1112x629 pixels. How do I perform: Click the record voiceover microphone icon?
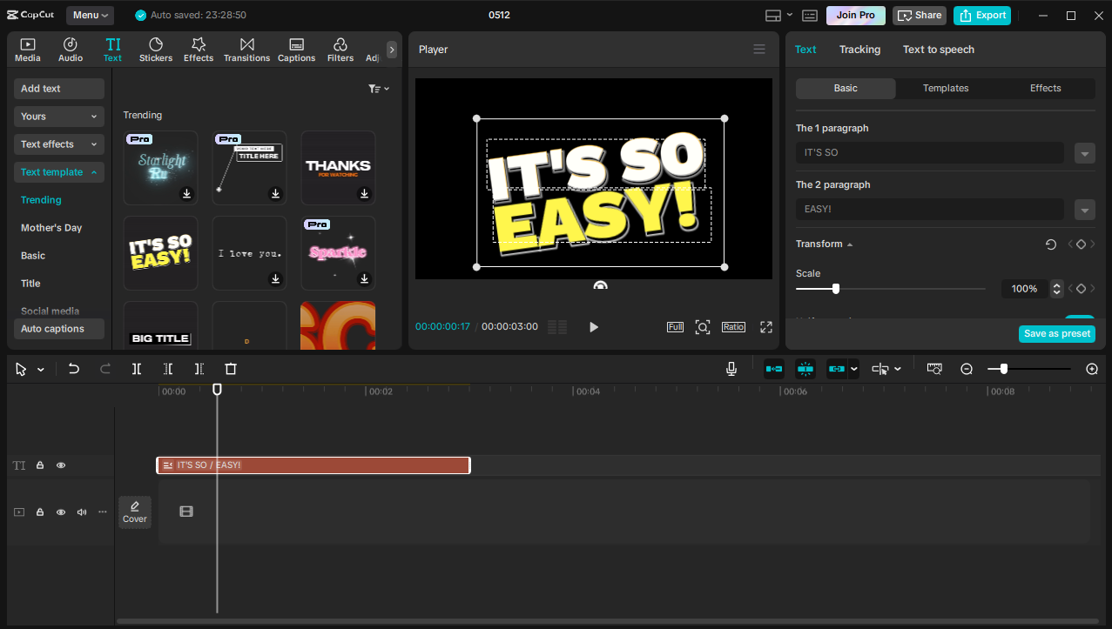tap(731, 369)
